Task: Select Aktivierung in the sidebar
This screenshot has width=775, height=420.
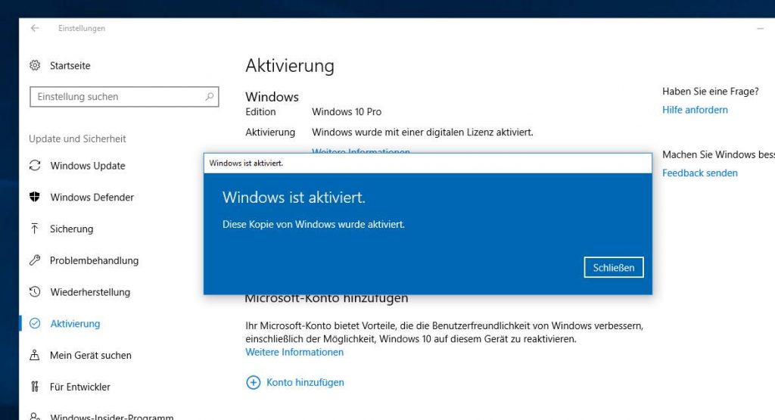Action: tap(75, 324)
